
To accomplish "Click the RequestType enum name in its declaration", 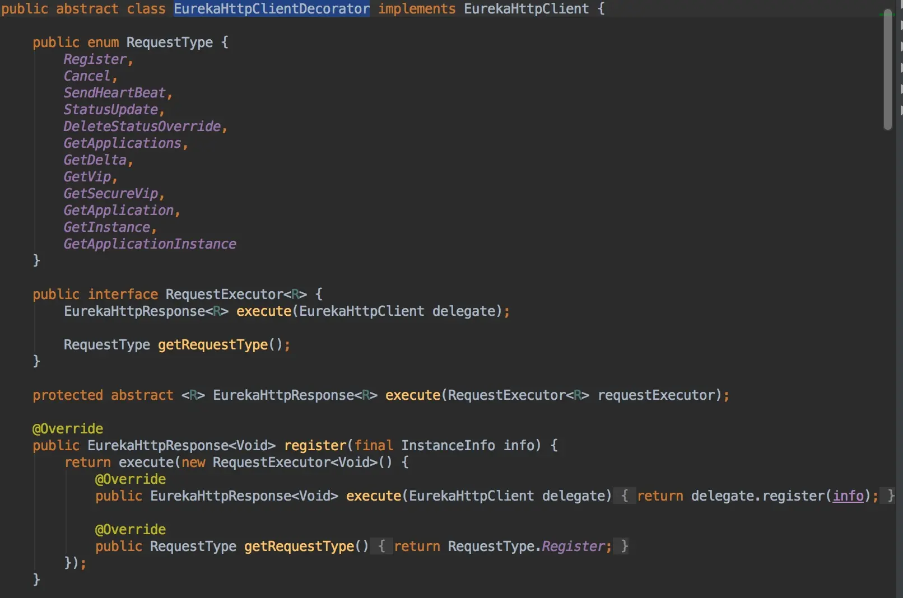I will (x=170, y=43).
